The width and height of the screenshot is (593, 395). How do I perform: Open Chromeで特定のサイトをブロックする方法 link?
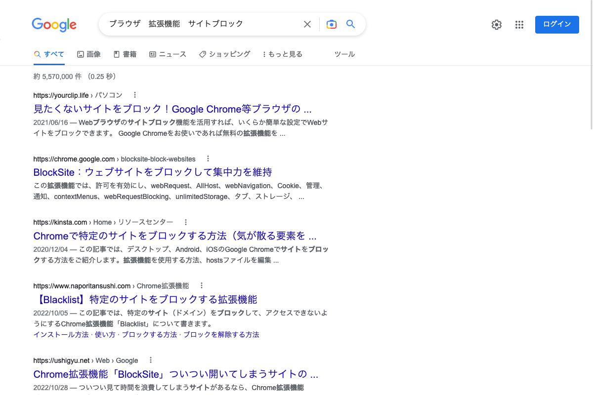(175, 236)
